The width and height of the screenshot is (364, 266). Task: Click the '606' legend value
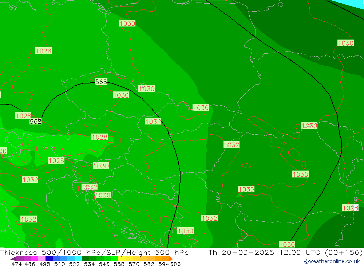coord(175,264)
